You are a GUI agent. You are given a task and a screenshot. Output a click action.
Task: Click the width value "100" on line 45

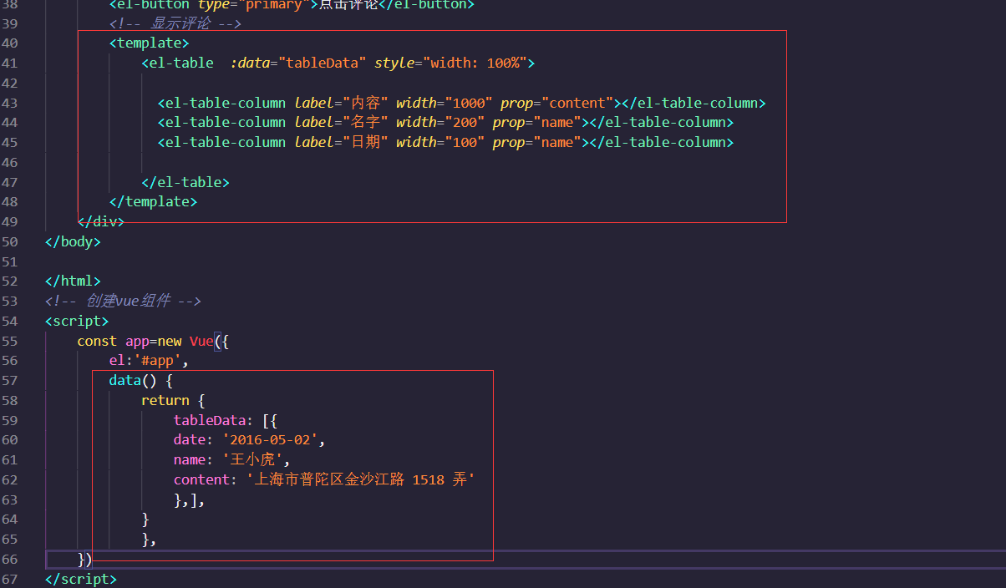click(x=464, y=142)
